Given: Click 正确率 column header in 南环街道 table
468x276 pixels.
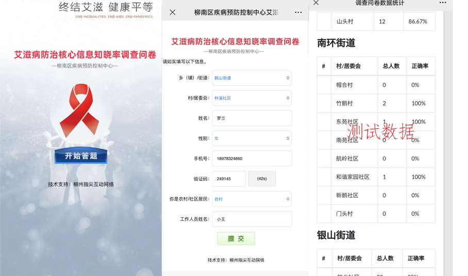Looking at the screenshot, I should [420, 66].
